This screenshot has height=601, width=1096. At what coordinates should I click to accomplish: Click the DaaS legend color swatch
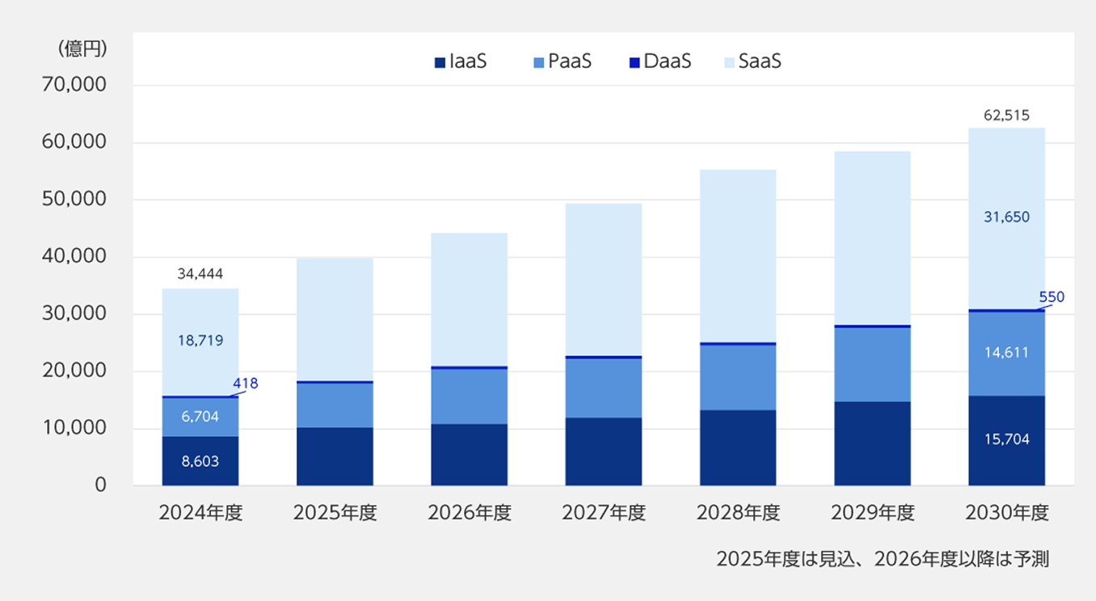[635, 62]
